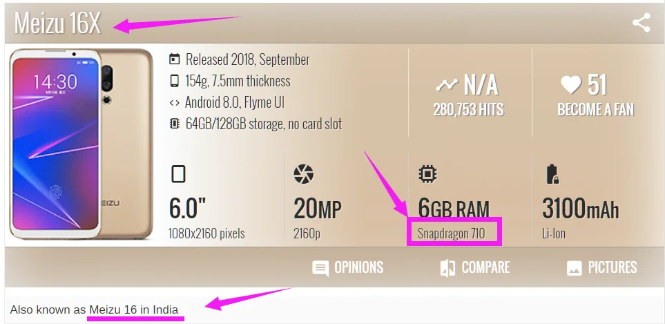View the phone Pictures
665x324 pixels.
(x=601, y=267)
